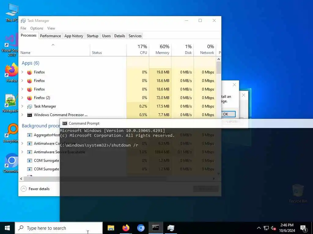Switch to the App history tab

tap(74, 36)
